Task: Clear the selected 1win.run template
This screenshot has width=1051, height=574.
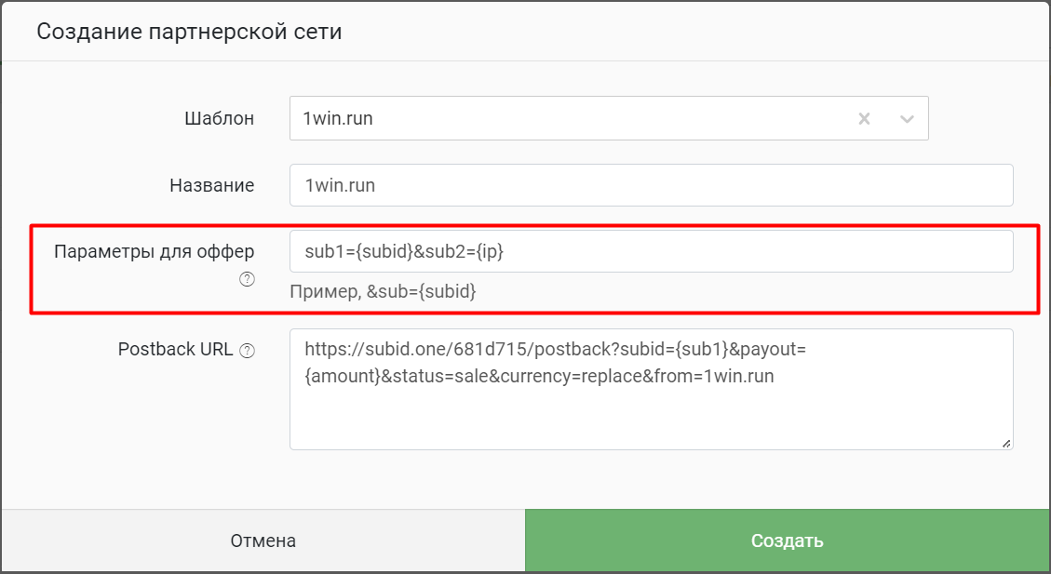Action: (x=864, y=118)
